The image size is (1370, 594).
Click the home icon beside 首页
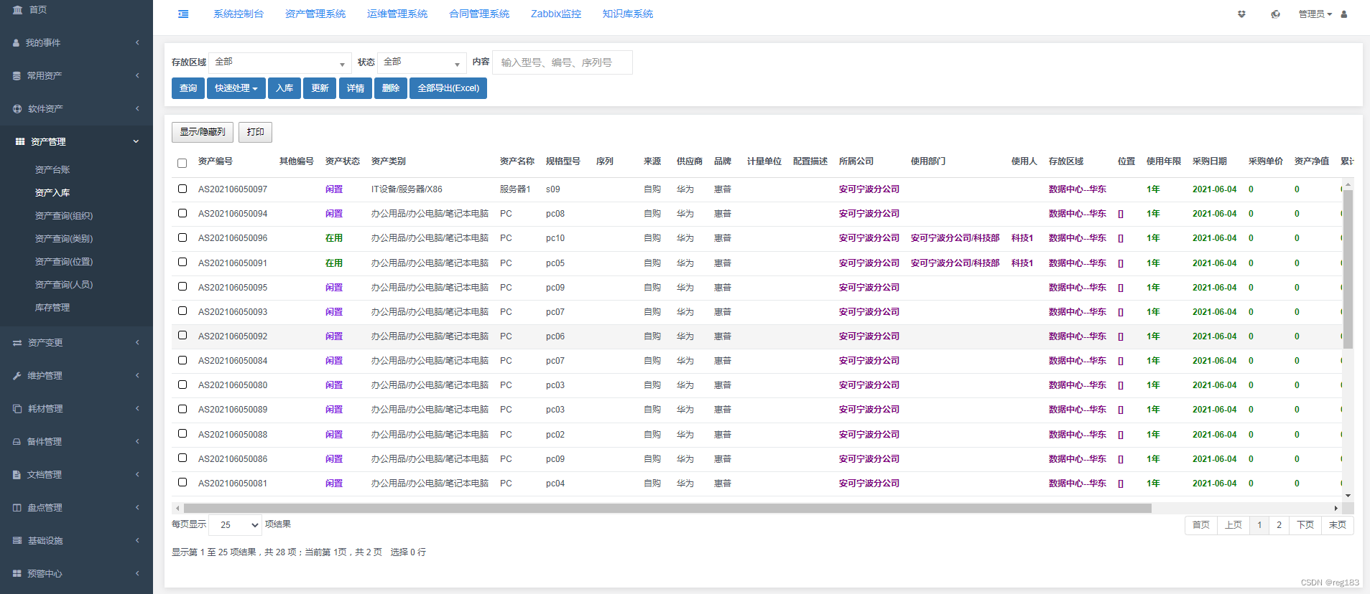(17, 10)
